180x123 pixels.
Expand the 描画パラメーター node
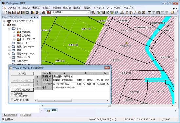[9, 47]
